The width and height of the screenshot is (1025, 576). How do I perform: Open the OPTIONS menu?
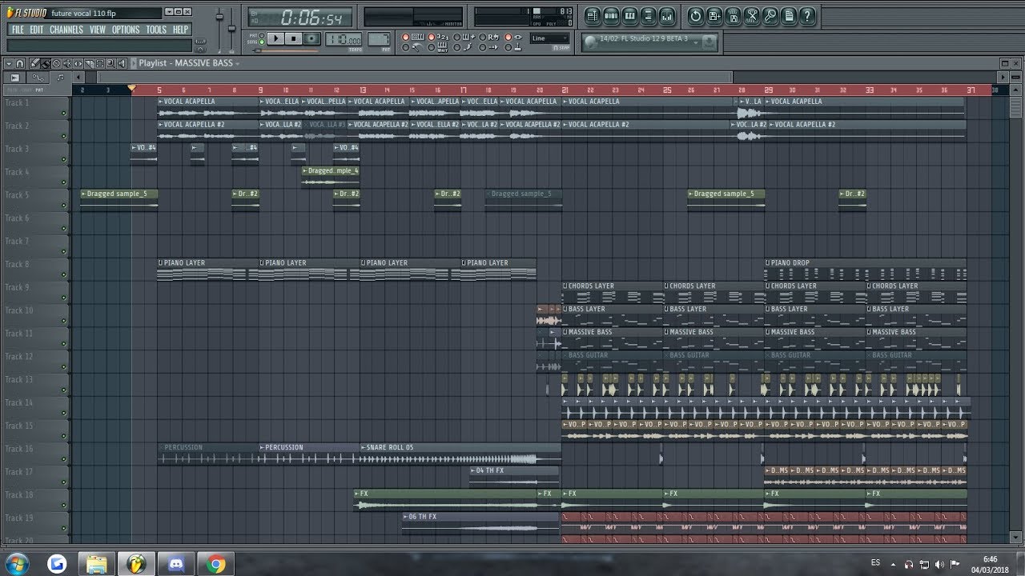tap(126, 30)
